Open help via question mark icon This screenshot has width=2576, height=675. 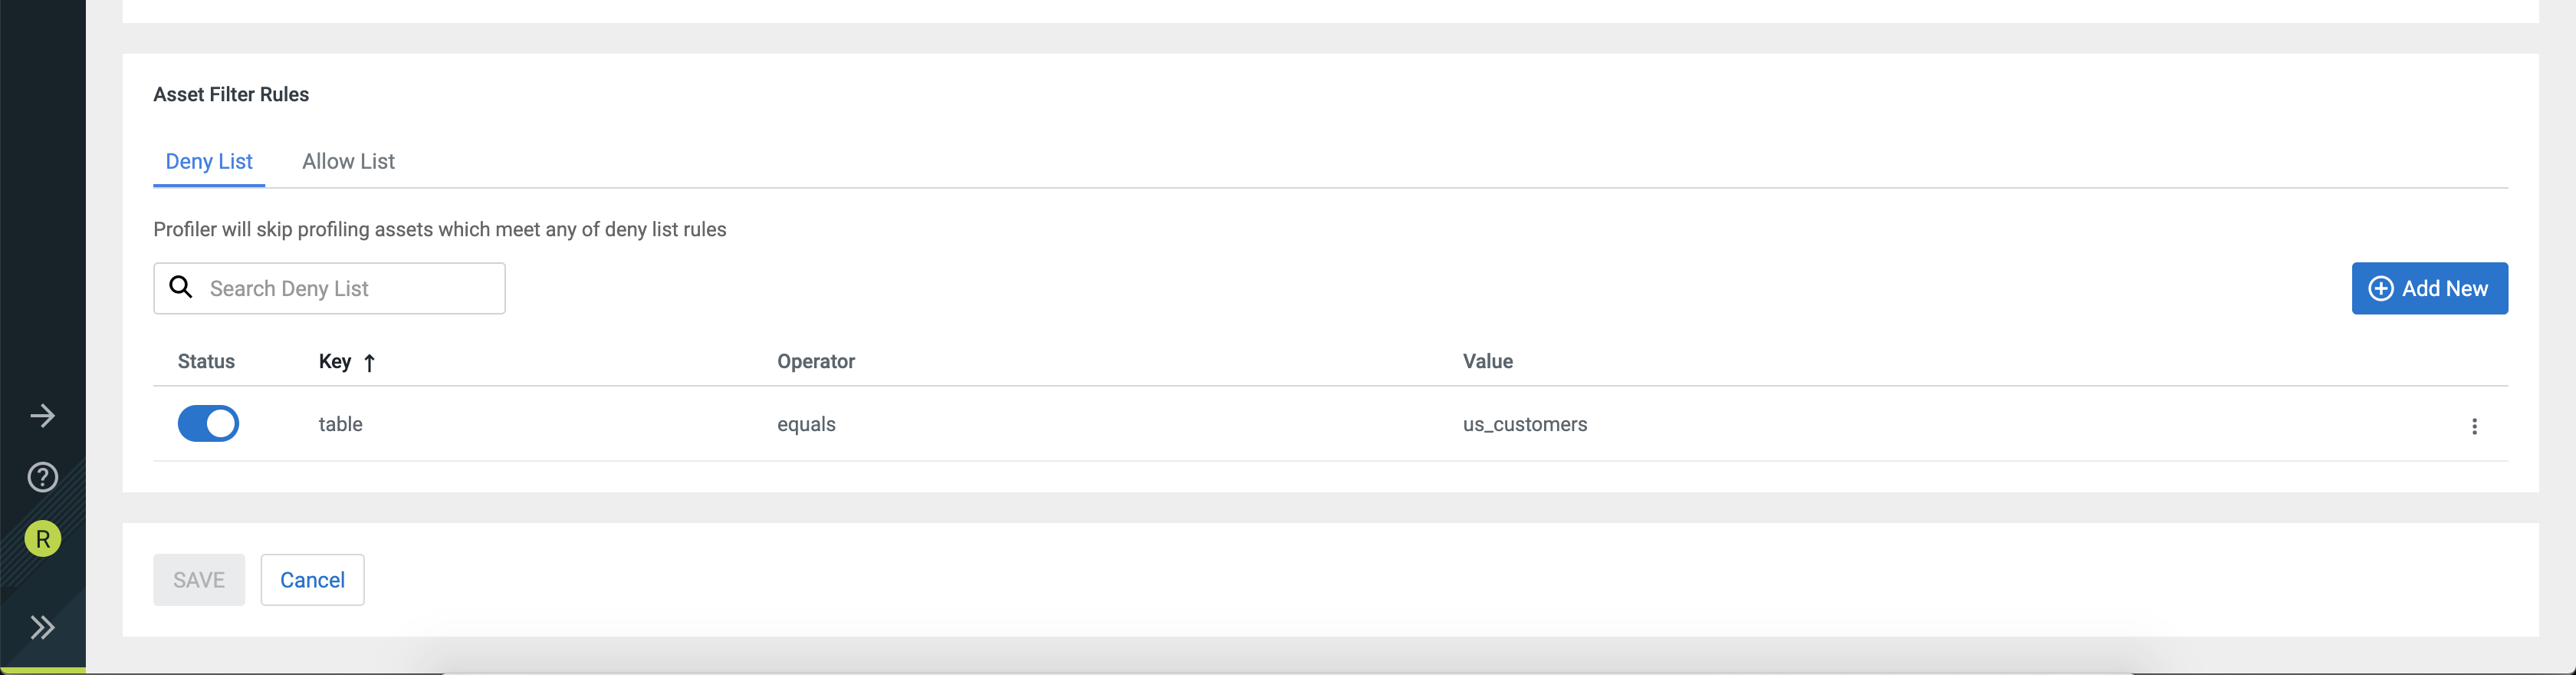click(42, 477)
